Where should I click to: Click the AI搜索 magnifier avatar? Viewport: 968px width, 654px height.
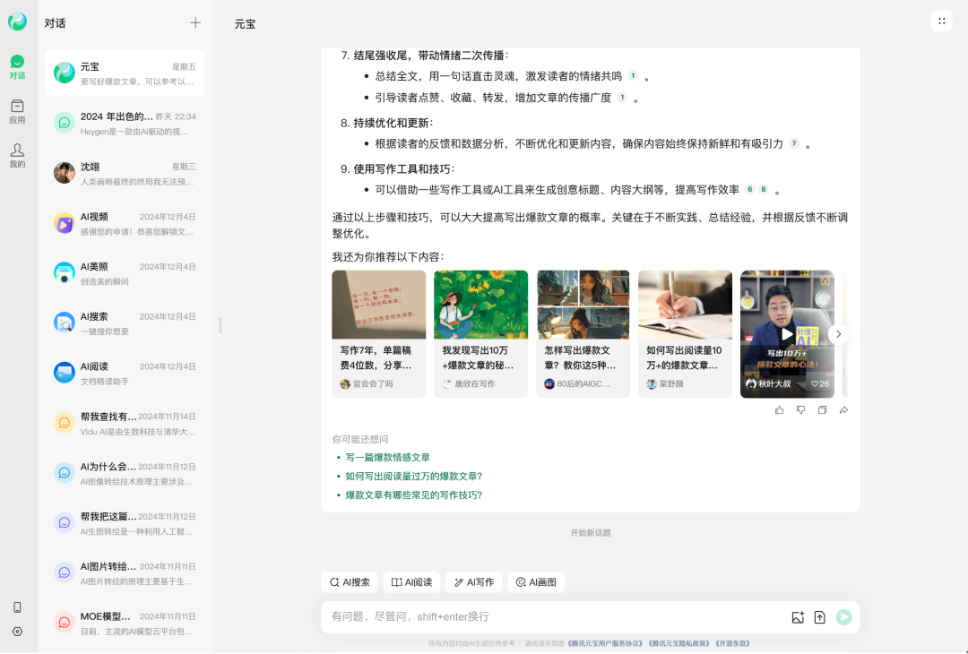tap(65, 323)
